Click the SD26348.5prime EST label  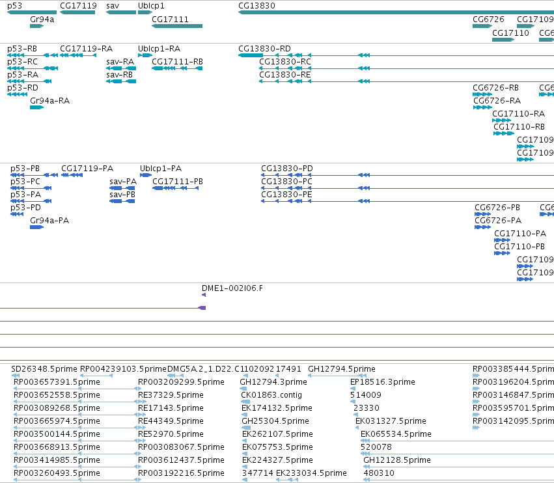[44, 369]
